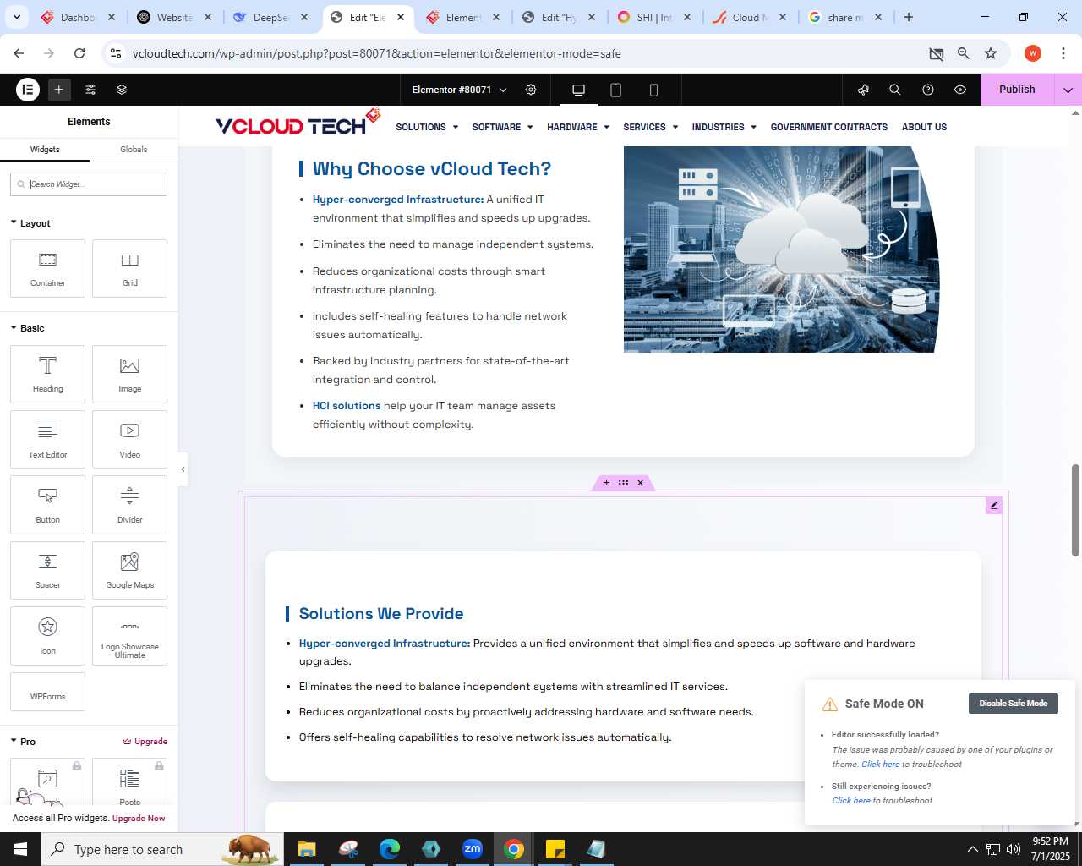Click Upgrade link in Pro section

(145, 742)
